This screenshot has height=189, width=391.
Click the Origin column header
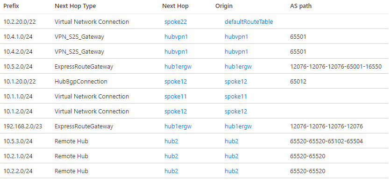pos(224,6)
